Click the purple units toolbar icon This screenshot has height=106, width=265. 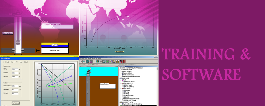[91, 61]
